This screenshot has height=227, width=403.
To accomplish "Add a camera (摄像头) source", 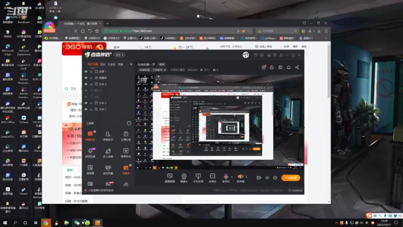I will click(x=184, y=178).
